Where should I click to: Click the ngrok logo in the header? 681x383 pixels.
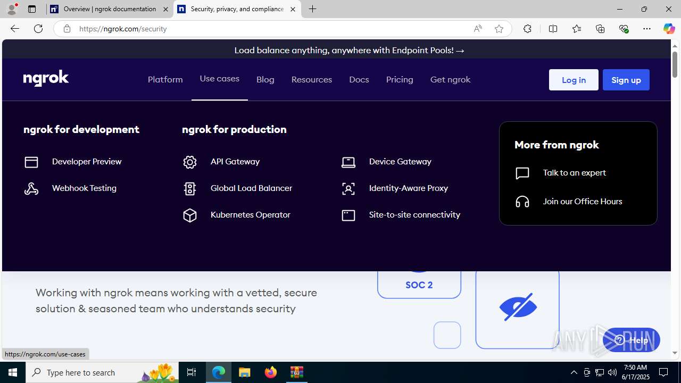46,78
